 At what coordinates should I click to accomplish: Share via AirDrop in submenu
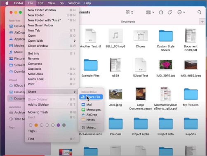click(x=91, y=115)
